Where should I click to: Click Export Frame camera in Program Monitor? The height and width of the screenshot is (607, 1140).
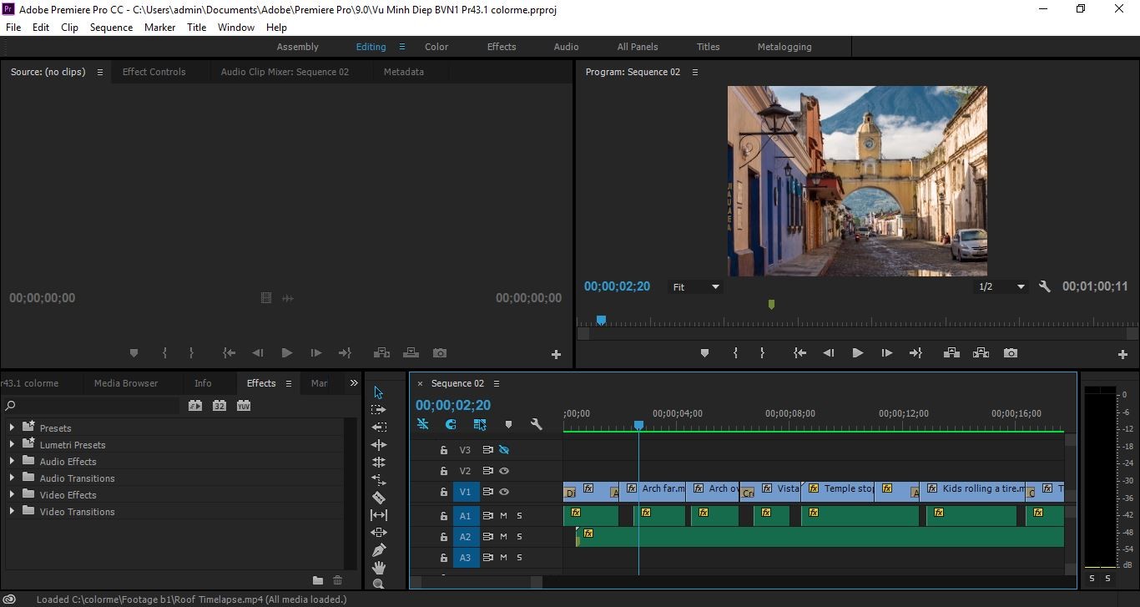pyautogui.click(x=1011, y=353)
